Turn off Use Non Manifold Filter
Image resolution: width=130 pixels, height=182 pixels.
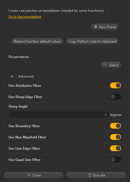[x=116, y=137]
